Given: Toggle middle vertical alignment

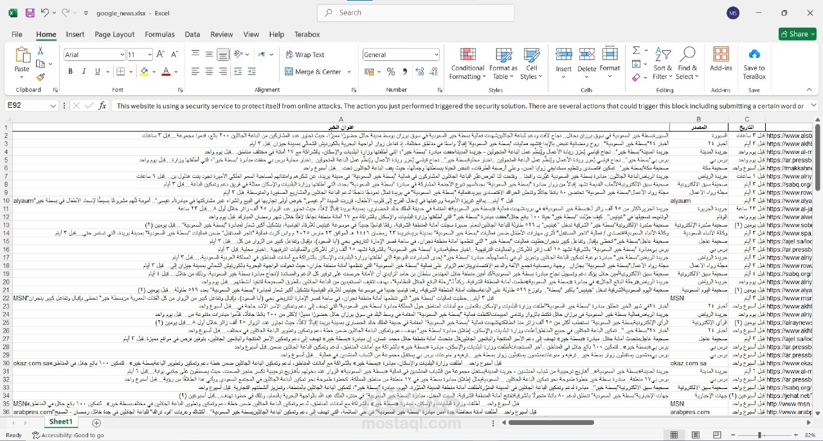Looking at the screenshot, I should click(x=209, y=55).
